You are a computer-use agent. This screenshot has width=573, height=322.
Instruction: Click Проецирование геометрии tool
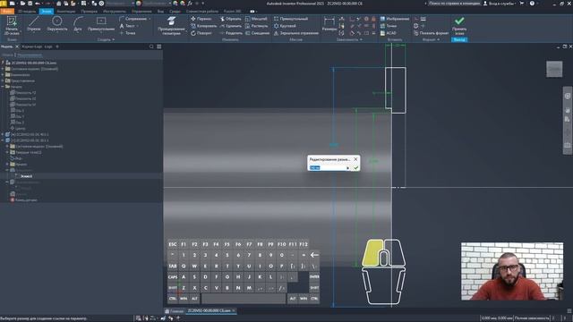point(171,26)
